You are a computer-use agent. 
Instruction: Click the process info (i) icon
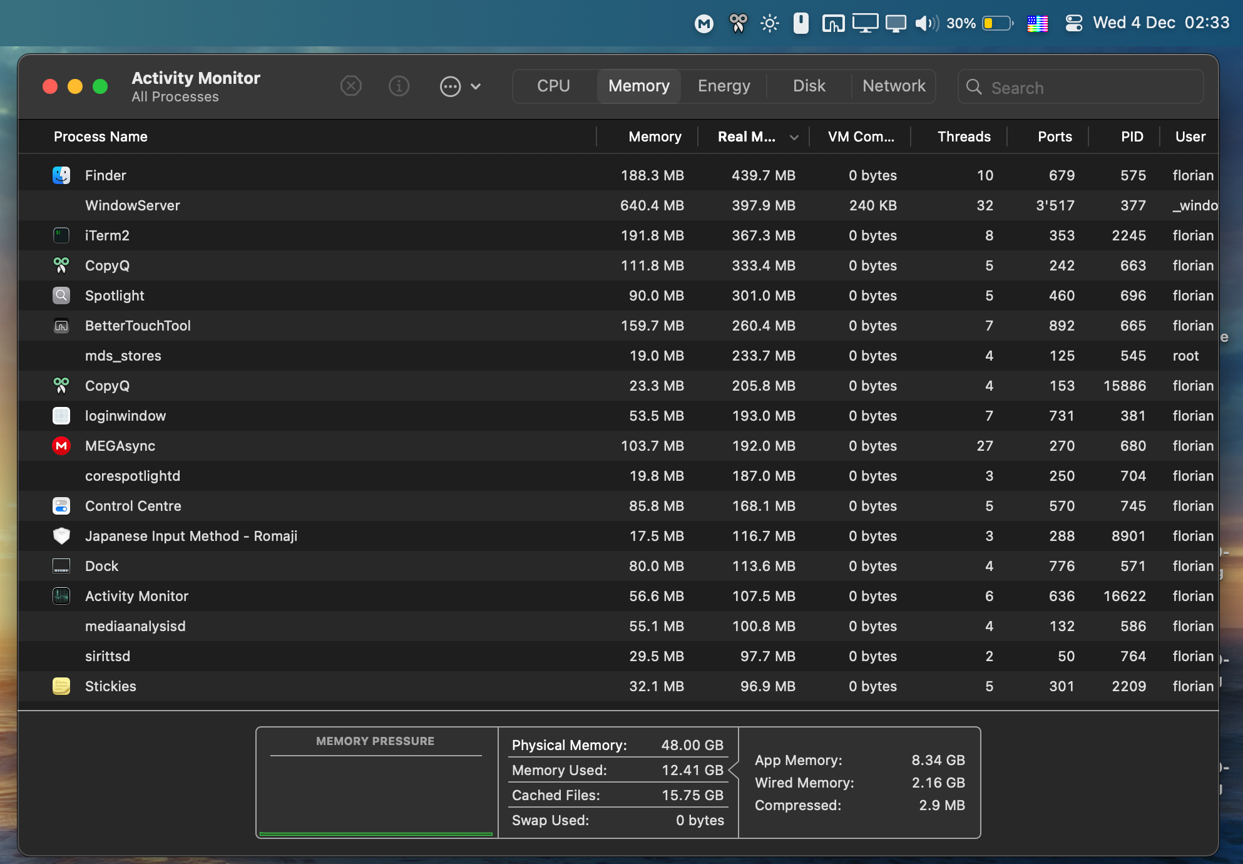399,86
